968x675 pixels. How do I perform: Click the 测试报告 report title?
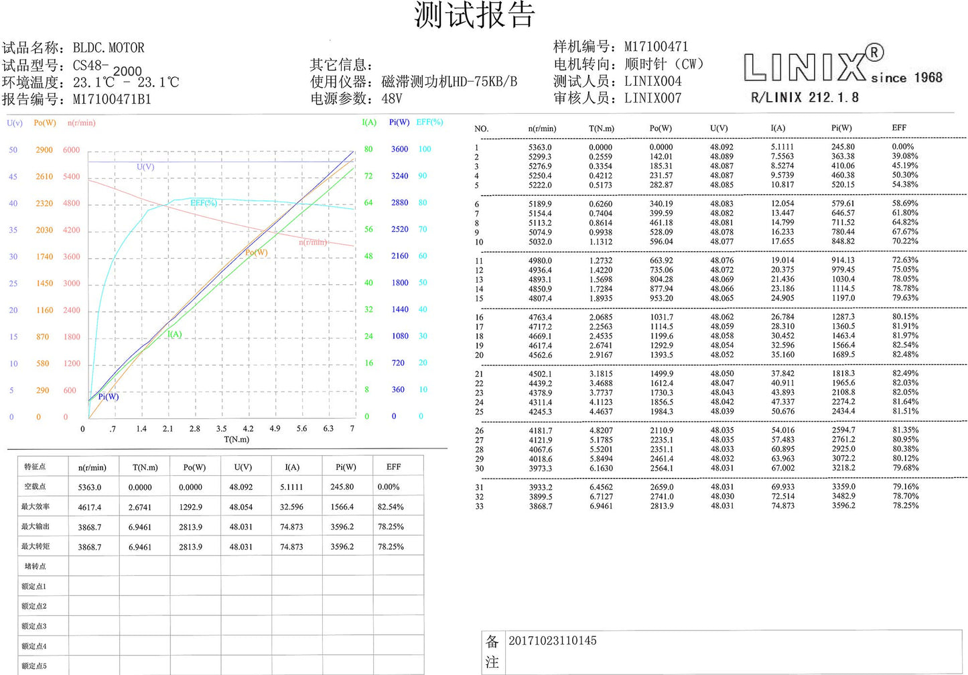474,15
